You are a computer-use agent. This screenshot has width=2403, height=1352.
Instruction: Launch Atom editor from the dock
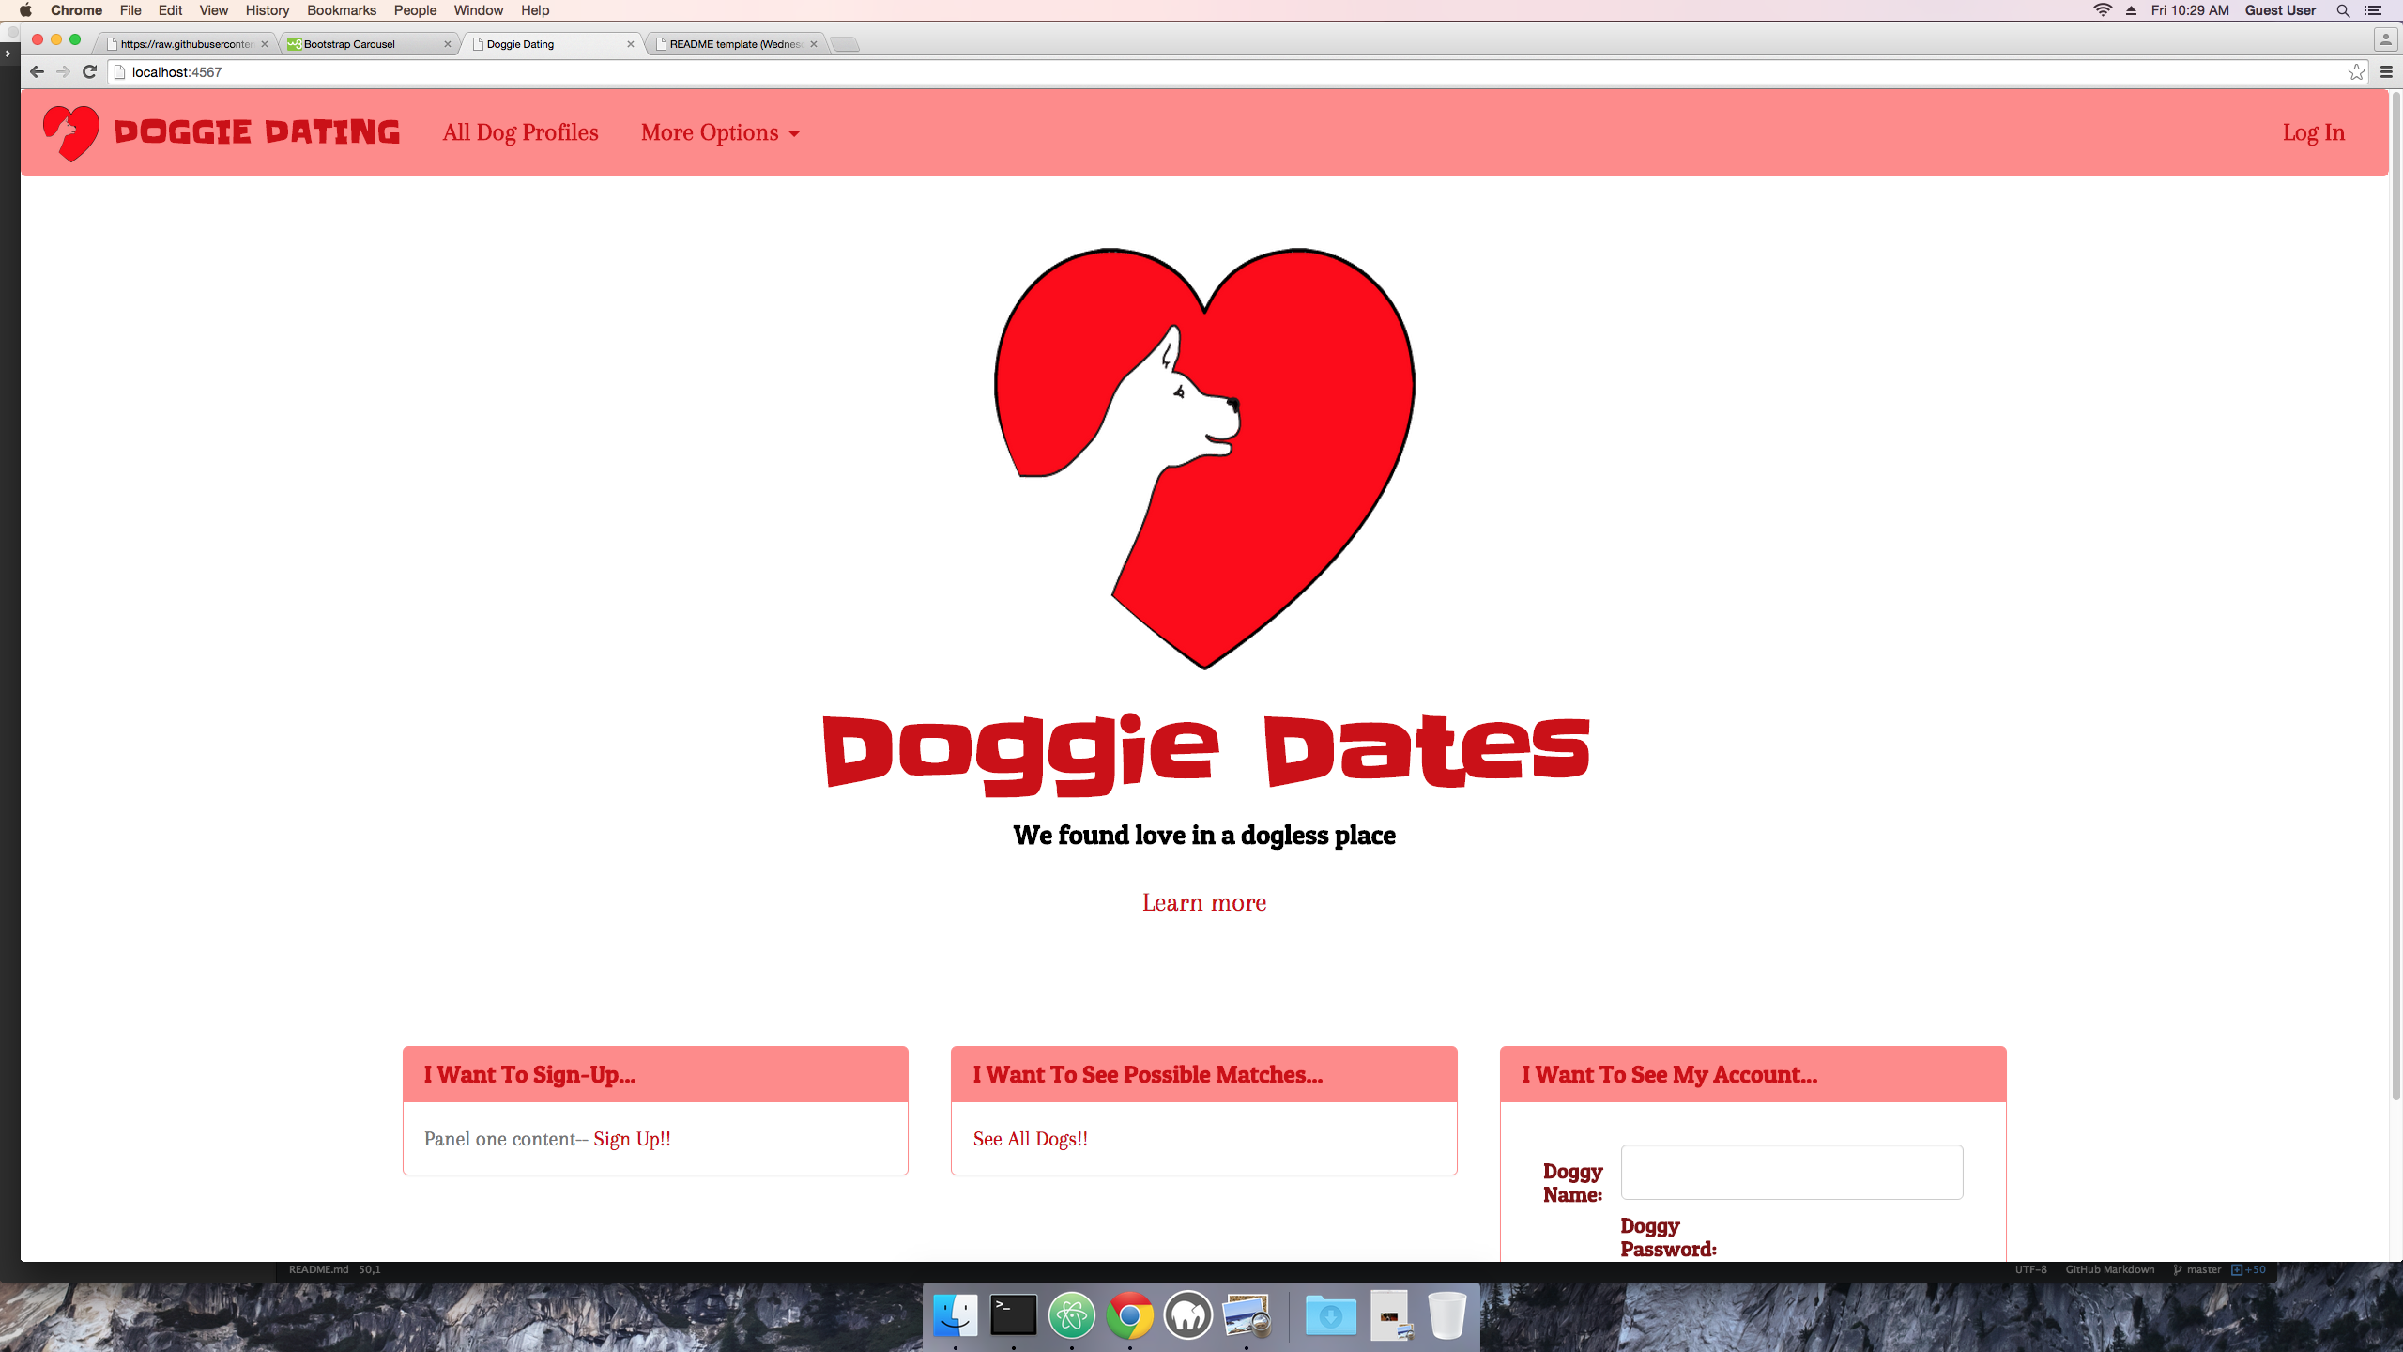(x=1072, y=1315)
